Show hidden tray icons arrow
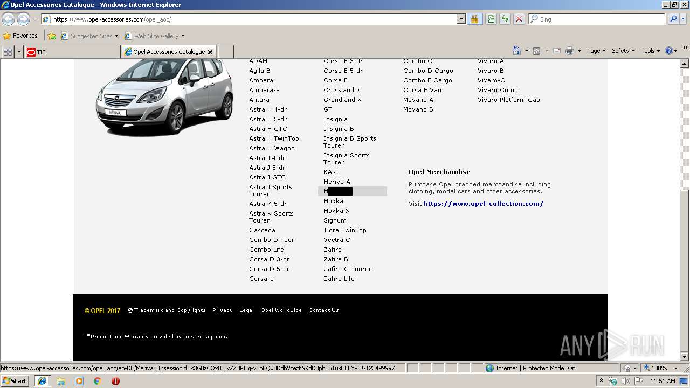The height and width of the screenshot is (388, 690). pyautogui.click(x=602, y=381)
